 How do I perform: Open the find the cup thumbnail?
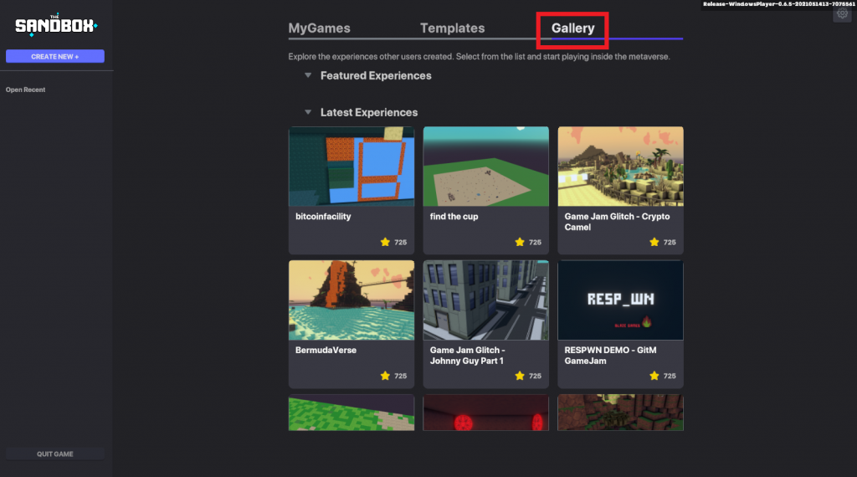tap(485, 167)
